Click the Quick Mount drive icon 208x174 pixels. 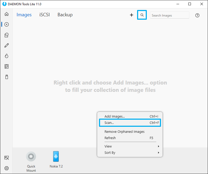(x=31, y=156)
